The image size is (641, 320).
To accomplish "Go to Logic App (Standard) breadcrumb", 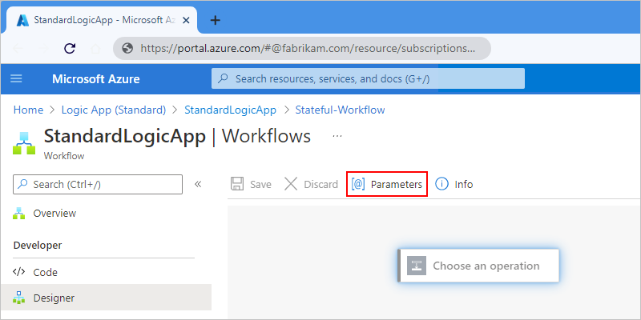I will pyautogui.click(x=114, y=110).
